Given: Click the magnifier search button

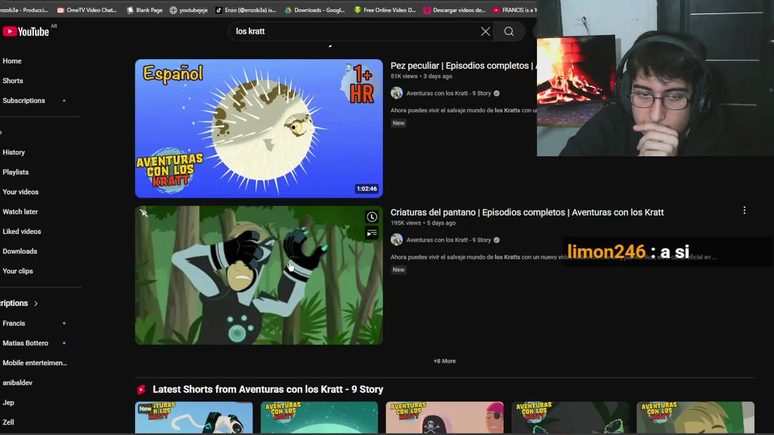Looking at the screenshot, I should click(x=509, y=31).
